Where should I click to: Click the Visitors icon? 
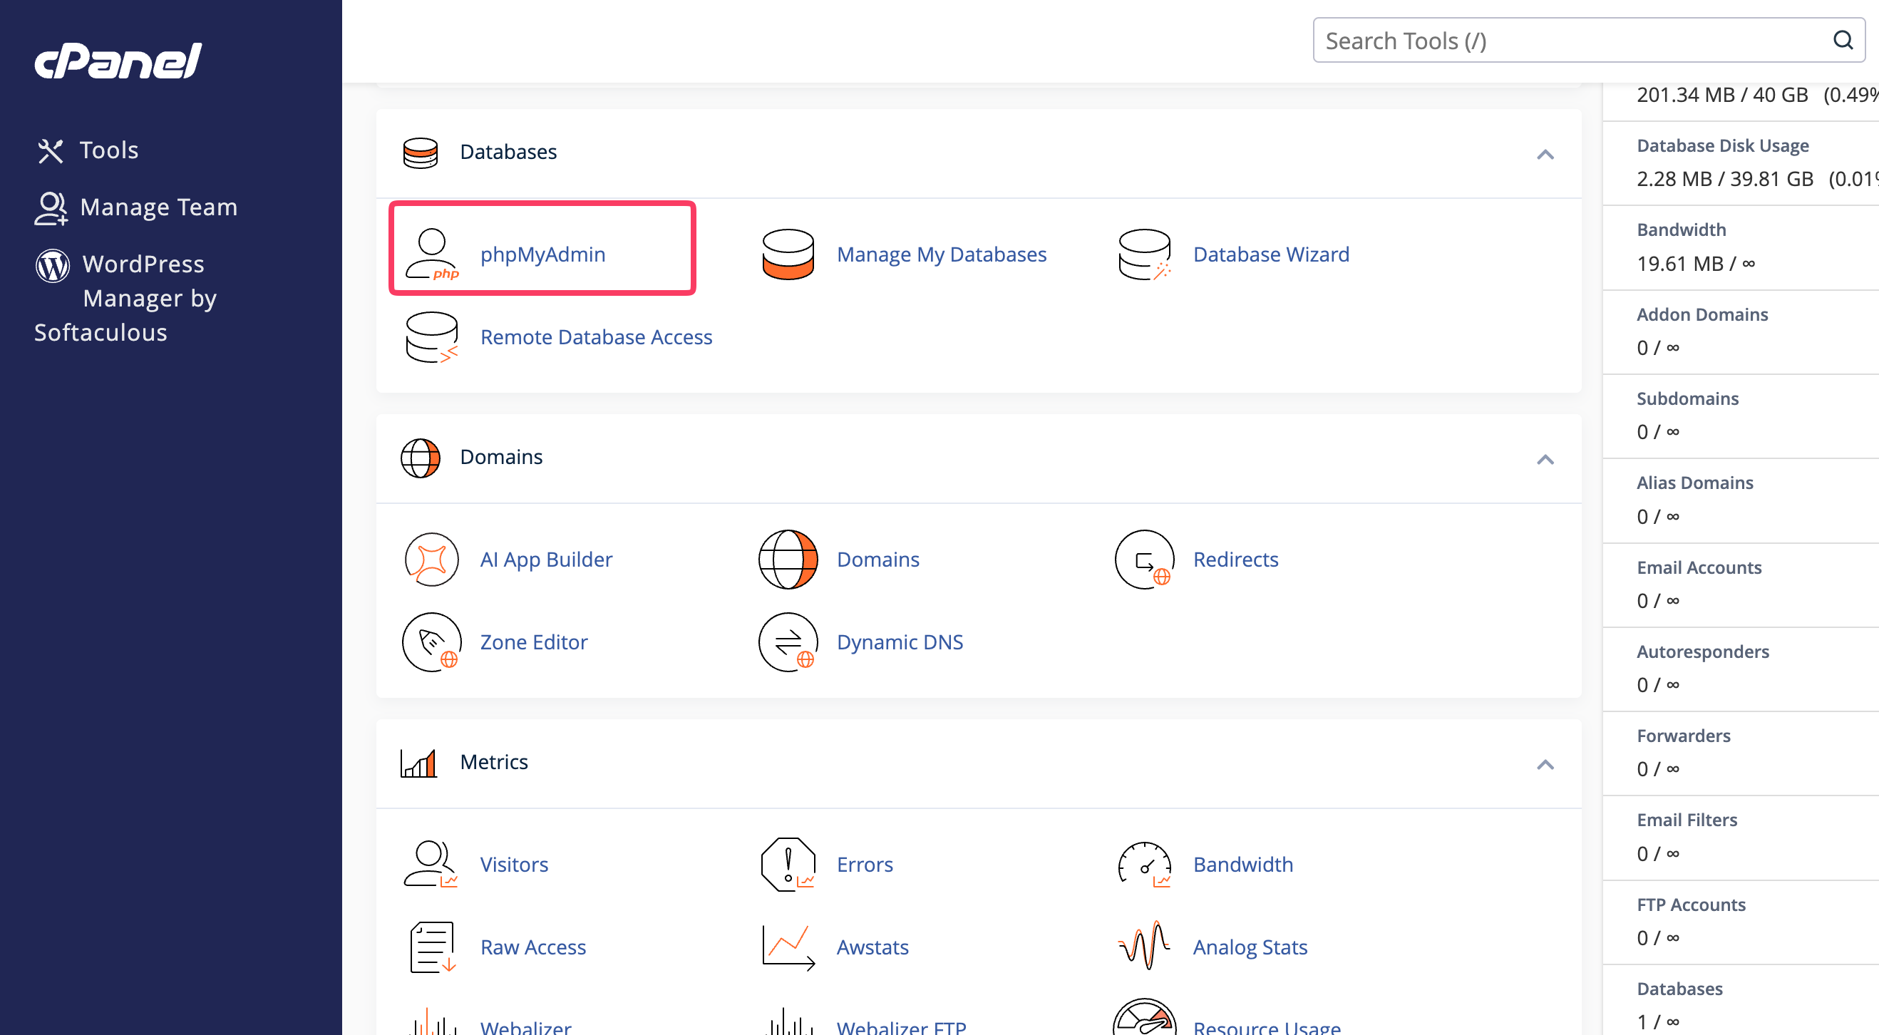pyautogui.click(x=431, y=865)
